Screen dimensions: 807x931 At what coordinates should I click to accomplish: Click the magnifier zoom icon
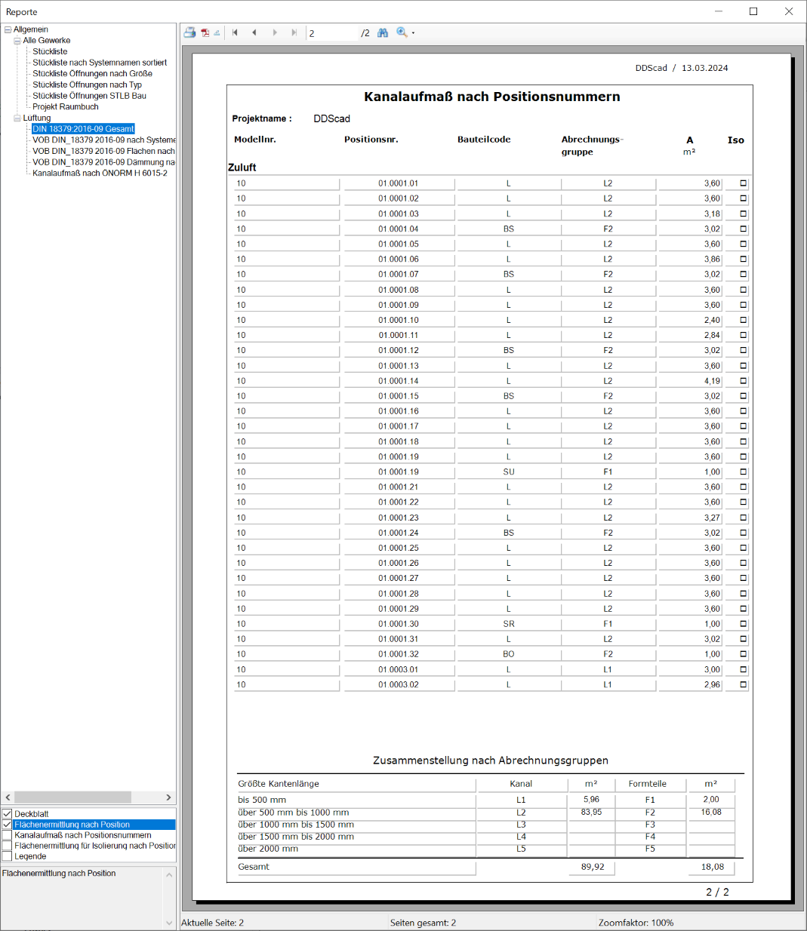[x=402, y=32]
